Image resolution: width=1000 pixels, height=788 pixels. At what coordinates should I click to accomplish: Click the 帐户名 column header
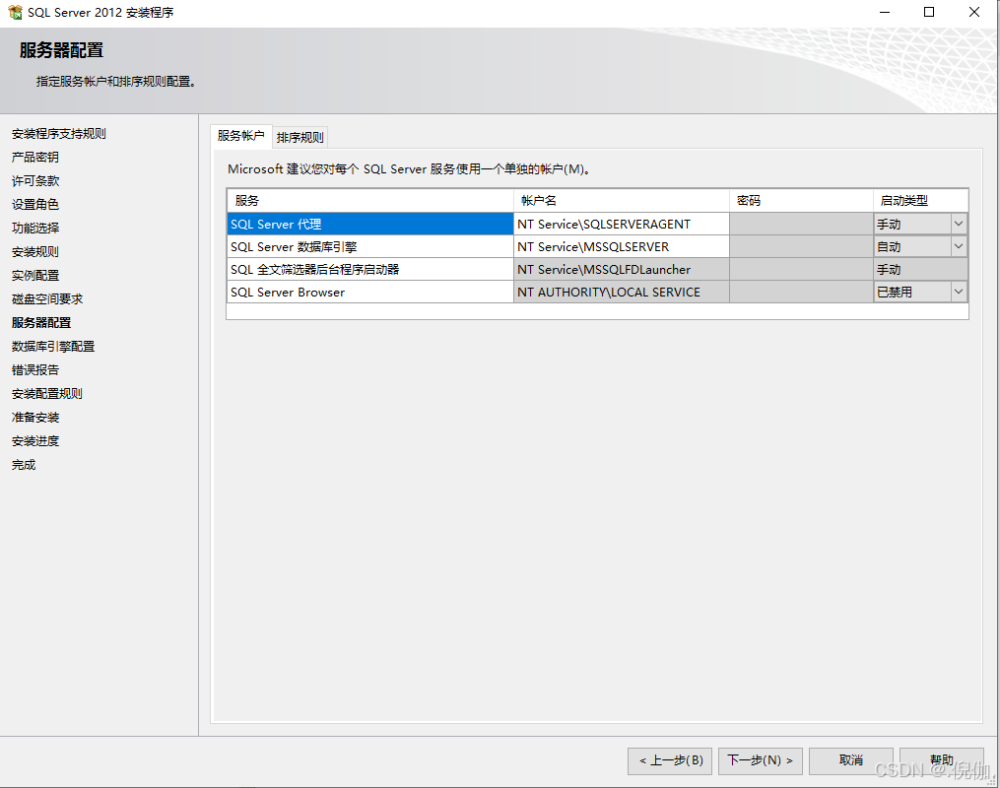[x=621, y=201]
